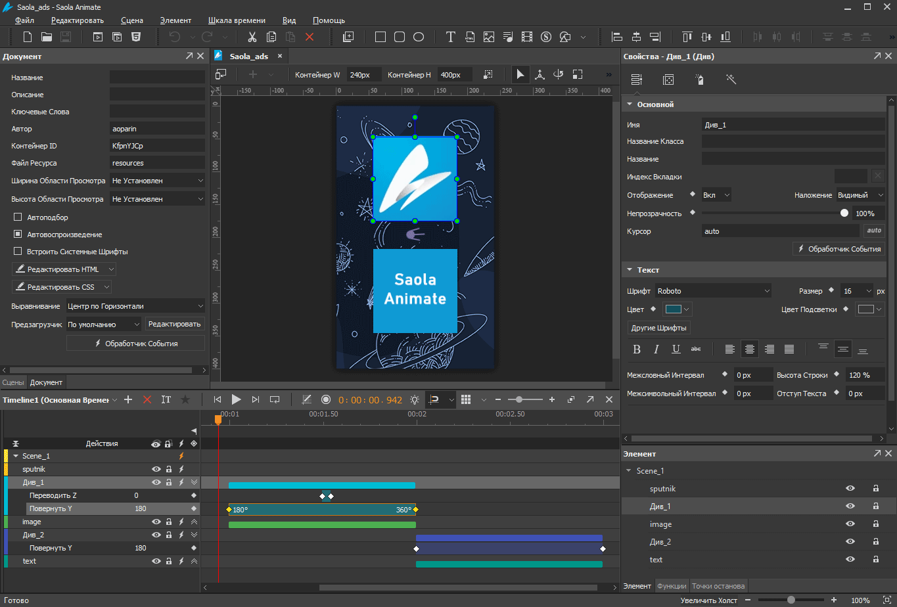Collapse the Основной properties section
This screenshot has height=607, width=897.
(x=630, y=104)
